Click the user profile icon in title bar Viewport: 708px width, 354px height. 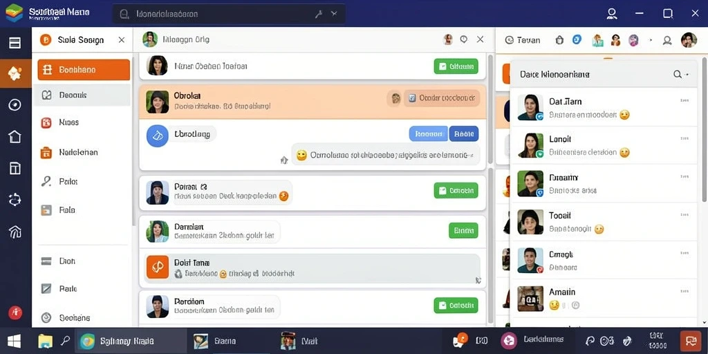(x=612, y=14)
